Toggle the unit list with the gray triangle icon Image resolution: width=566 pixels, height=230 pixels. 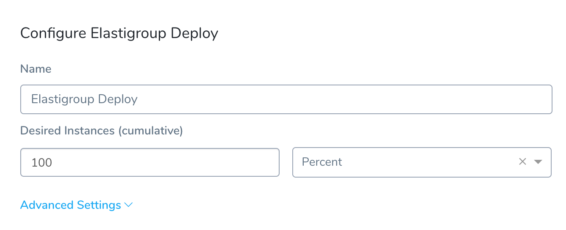coord(538,162)
